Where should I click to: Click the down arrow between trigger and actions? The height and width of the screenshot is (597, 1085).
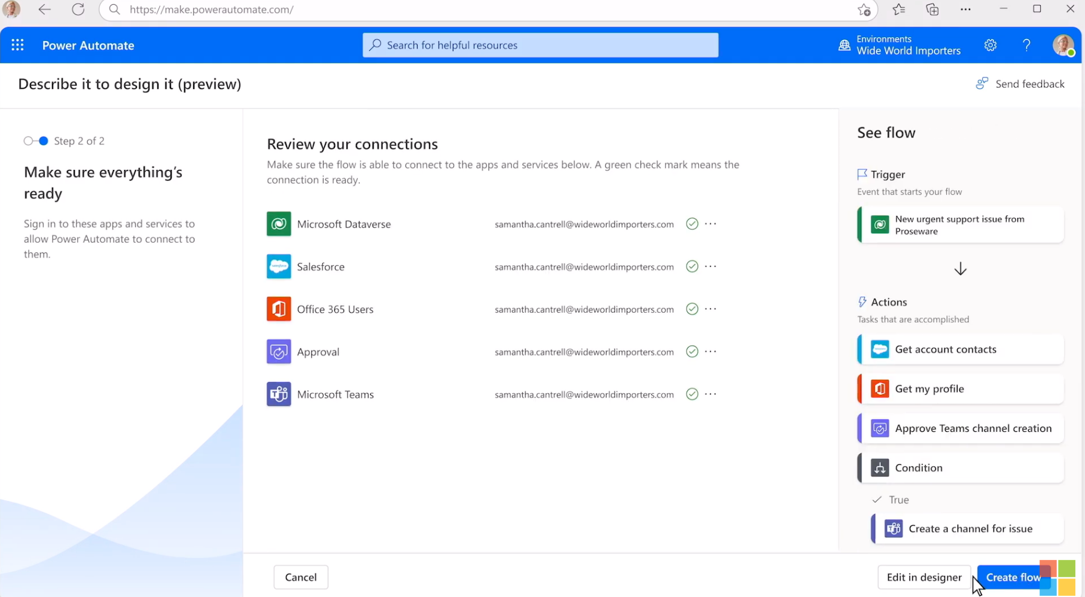coord(961,269)
